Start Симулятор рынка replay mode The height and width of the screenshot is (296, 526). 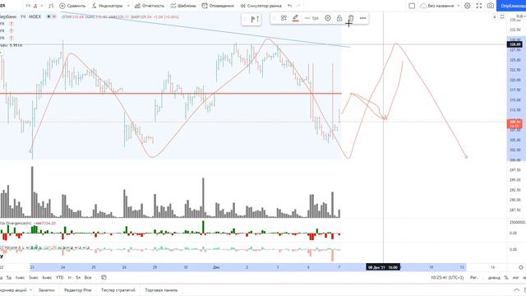261,6
